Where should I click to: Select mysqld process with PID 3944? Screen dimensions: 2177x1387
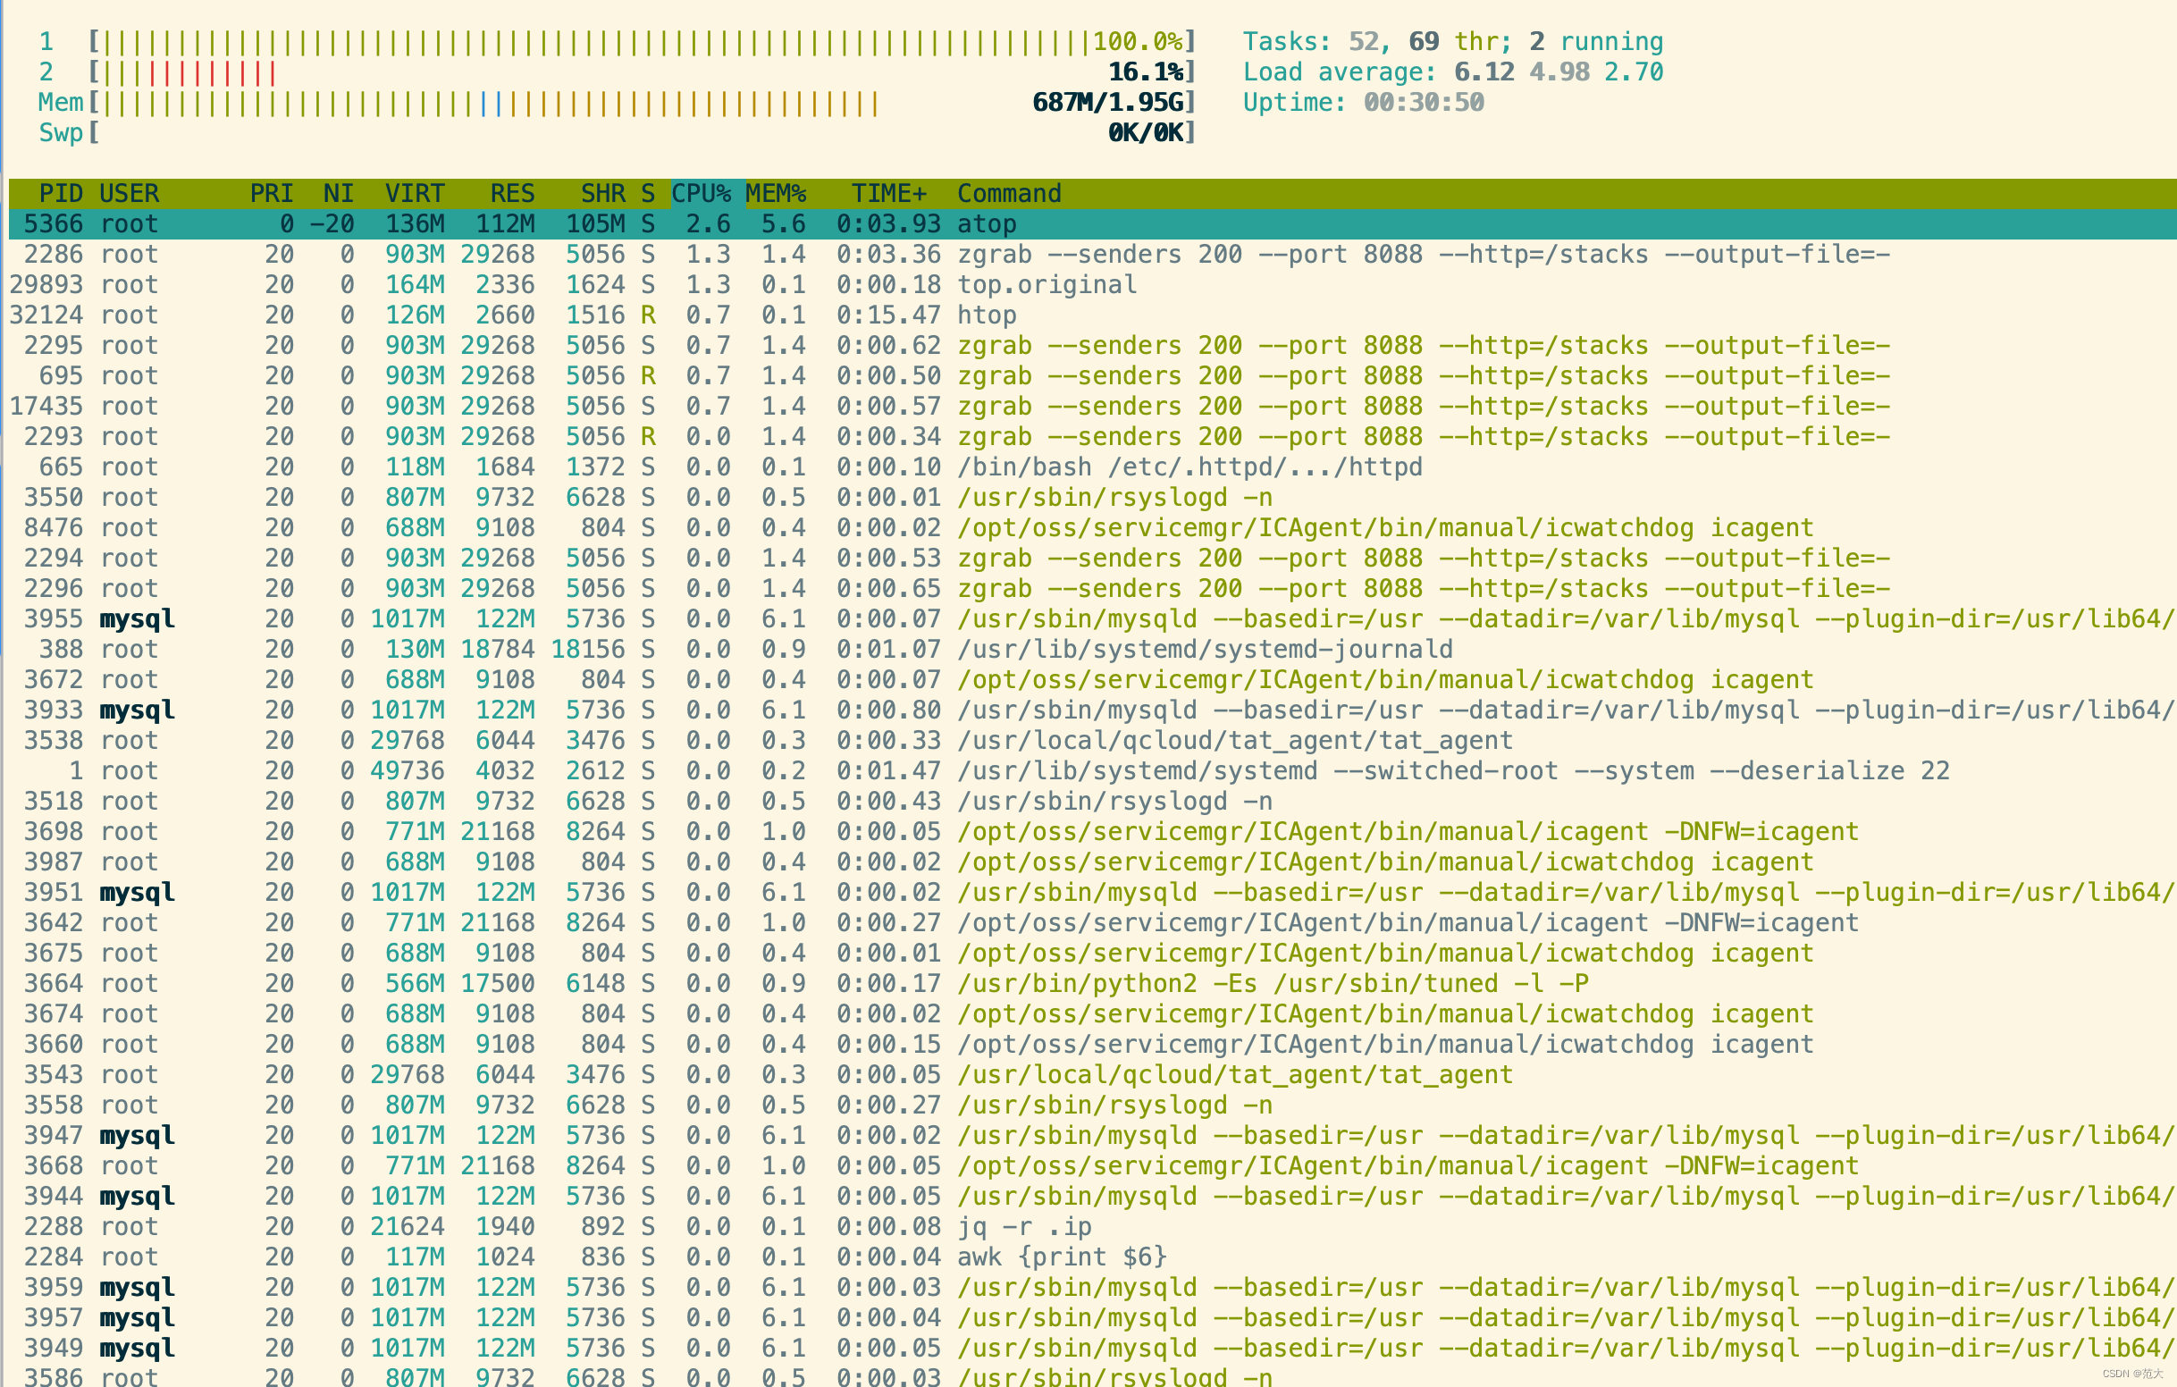click(x=1092, y=1197)
